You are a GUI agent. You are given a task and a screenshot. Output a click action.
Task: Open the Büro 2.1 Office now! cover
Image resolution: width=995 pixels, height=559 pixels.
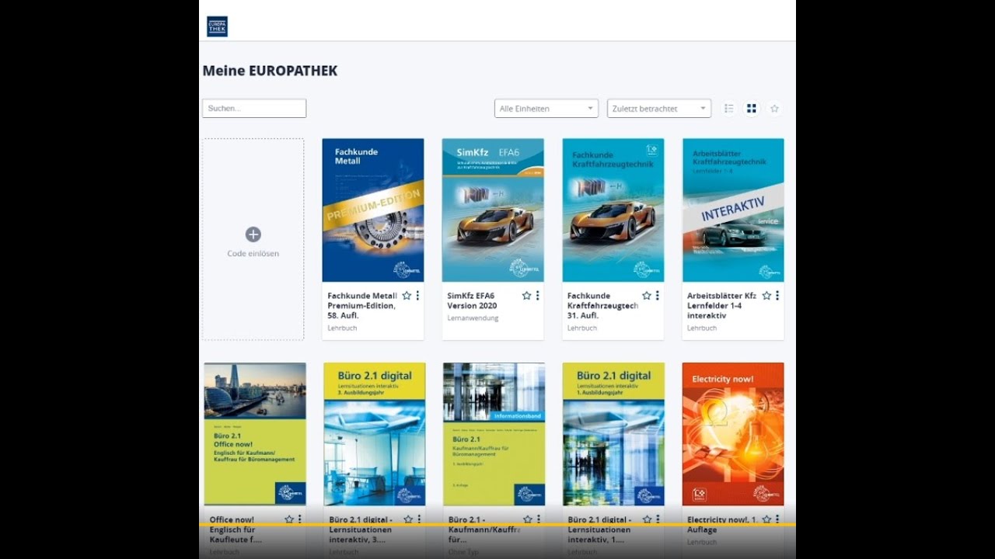point(255,434)
